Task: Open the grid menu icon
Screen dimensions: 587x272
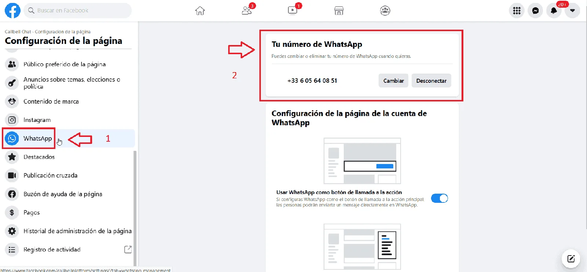Action: (517, 11)
